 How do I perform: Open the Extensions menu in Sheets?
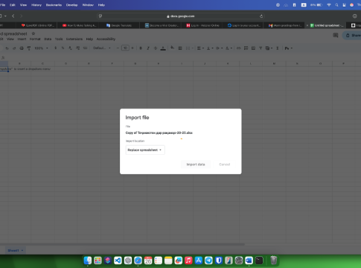(x=74, y=39)
